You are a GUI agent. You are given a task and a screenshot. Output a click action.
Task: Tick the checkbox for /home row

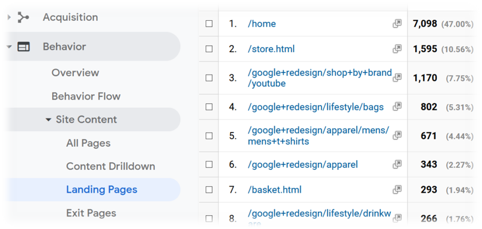[209, 24]
